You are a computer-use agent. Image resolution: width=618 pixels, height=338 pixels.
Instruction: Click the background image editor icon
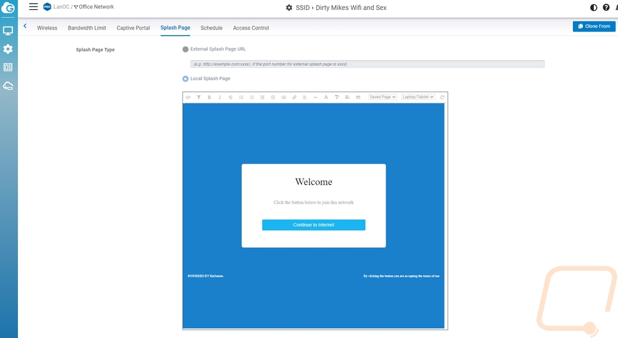[x=358, y=97]
